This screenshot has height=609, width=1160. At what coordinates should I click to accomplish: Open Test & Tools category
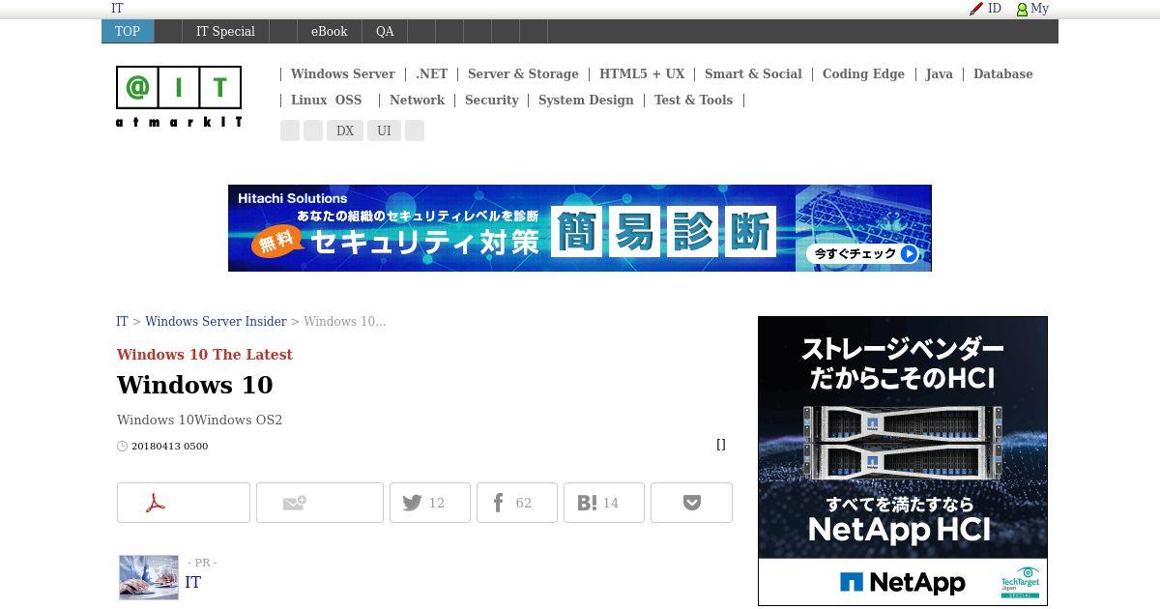(693, 100)
